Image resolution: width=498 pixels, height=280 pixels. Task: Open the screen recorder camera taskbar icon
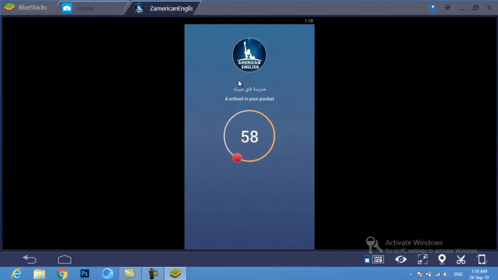tap(153, 274)
